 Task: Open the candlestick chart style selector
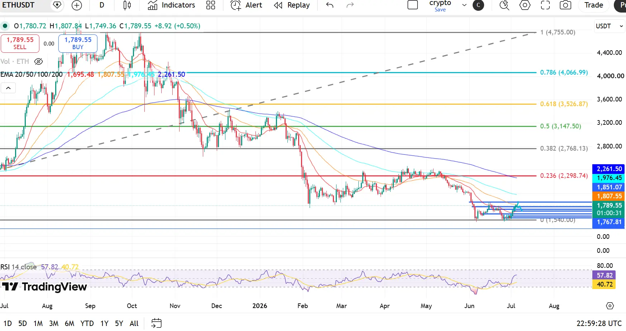[127, 5]
